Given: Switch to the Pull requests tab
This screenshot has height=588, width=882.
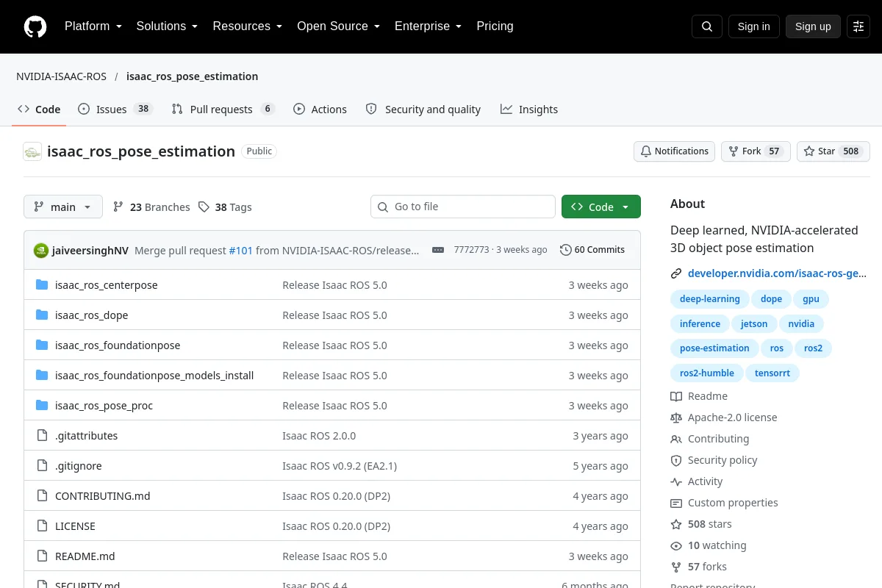Looking at the screenshot, I should [223, 110].
